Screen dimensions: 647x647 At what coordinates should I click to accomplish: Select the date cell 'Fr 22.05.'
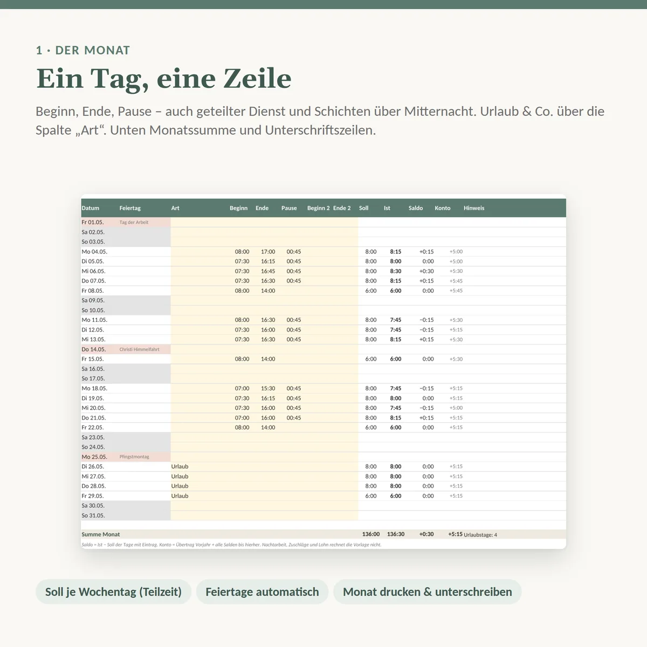93,428
